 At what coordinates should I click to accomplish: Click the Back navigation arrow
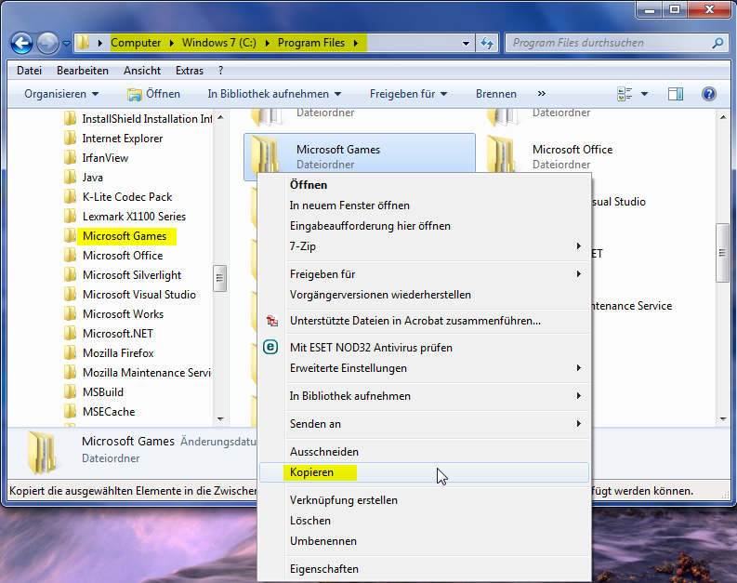coord(21,44)
